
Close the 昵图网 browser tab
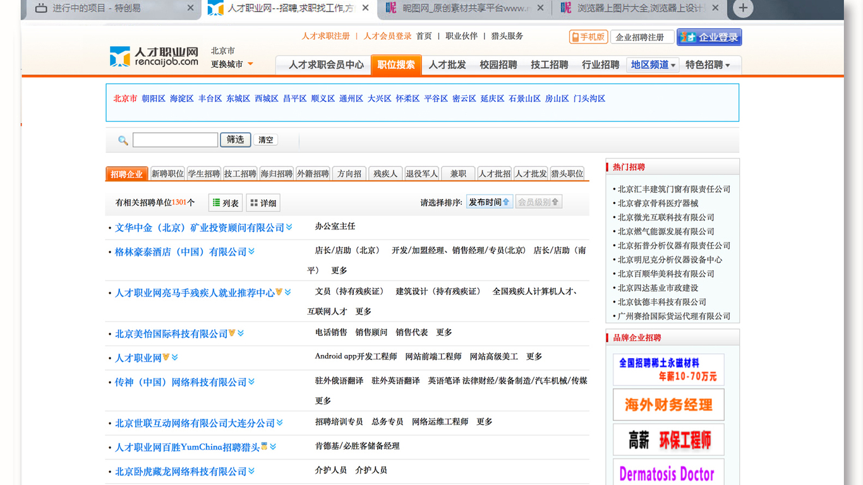[540, 8]
